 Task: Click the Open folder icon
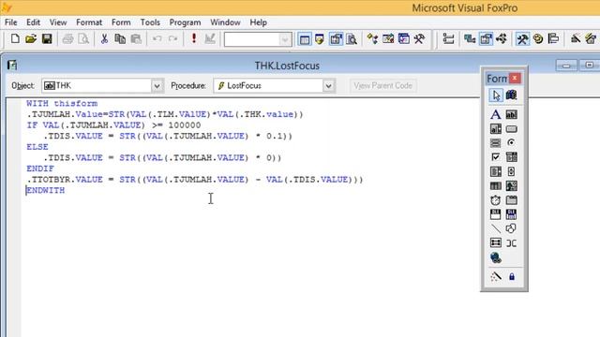point(31,38)
